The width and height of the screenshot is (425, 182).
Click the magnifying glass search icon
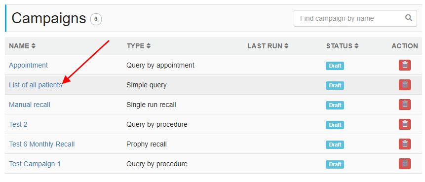(409, 18)
